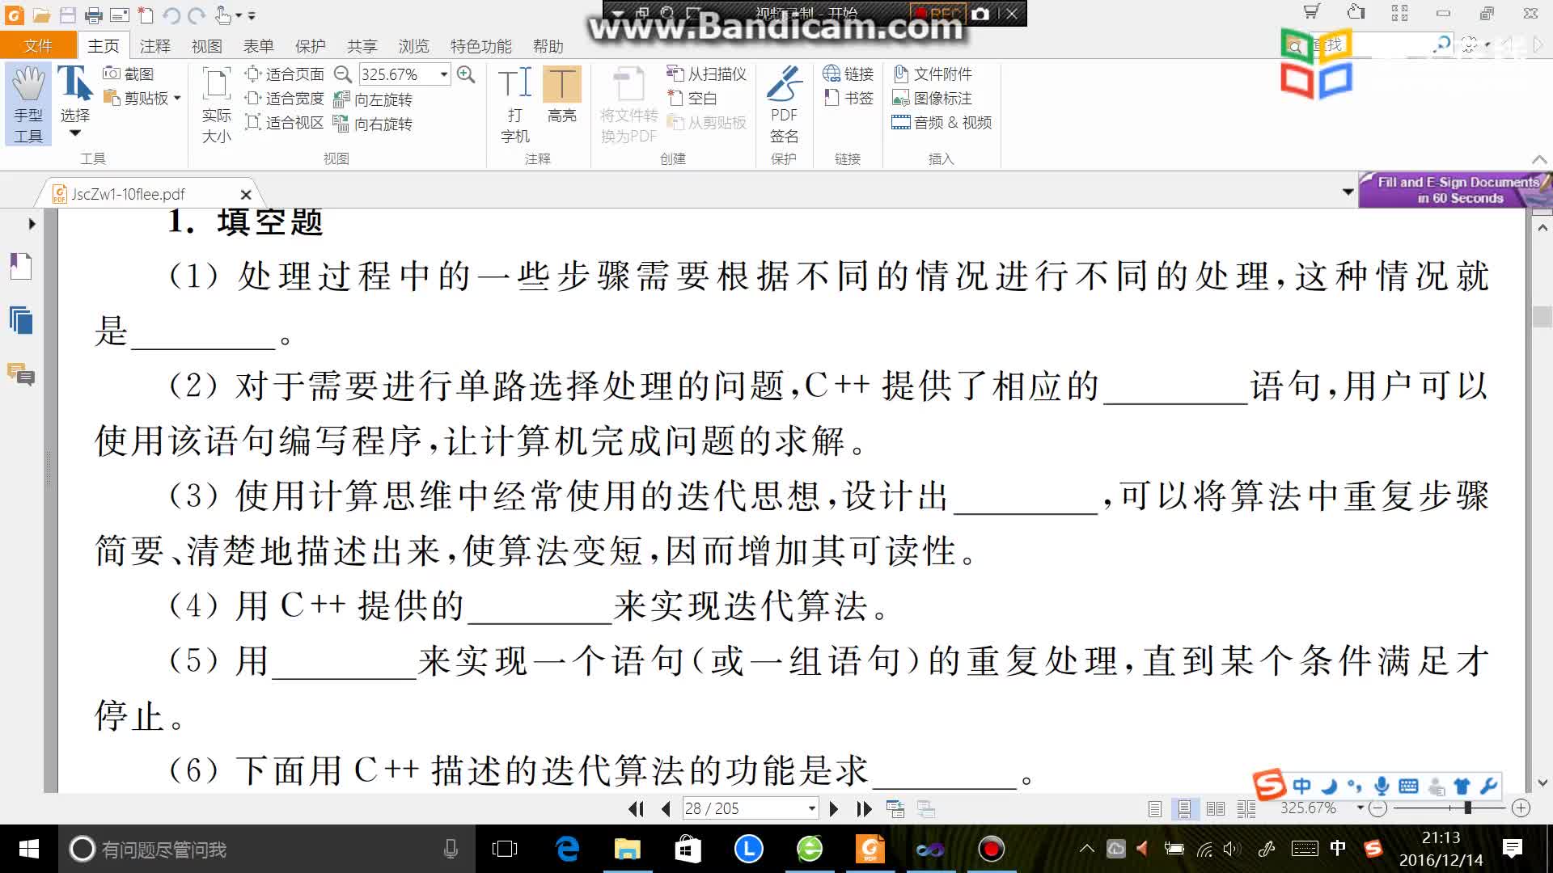Switch to the Protect (保护) tab
Screen dimensions: 1553x873
coord(311,46)
